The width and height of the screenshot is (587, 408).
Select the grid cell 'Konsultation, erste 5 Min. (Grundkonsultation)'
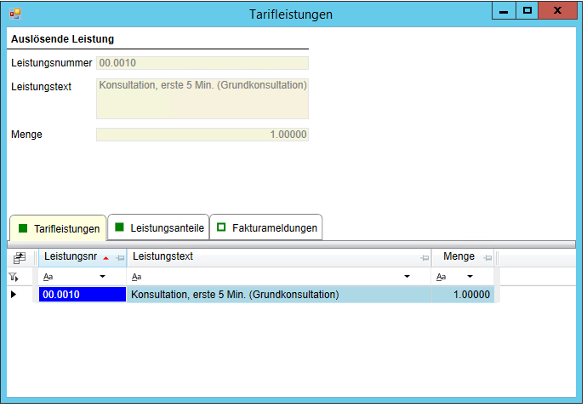tap(279, 295)
